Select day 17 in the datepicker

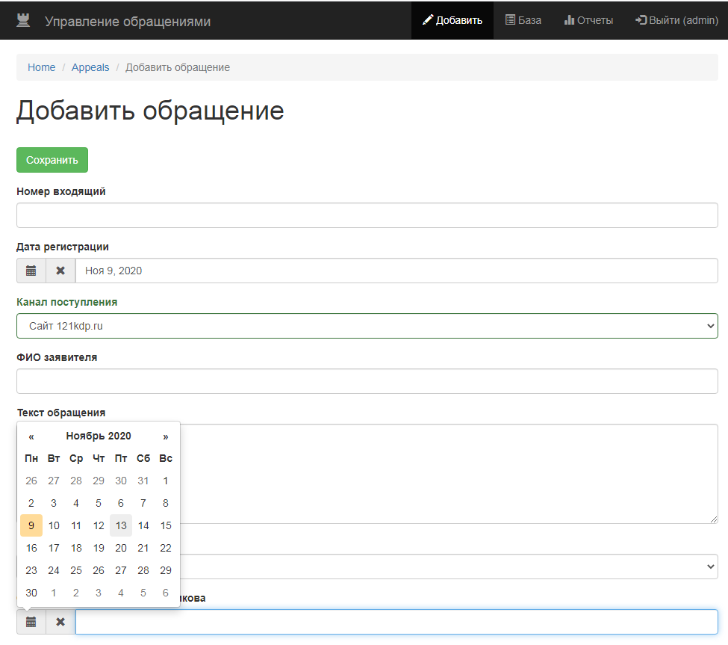coord(54,549)
